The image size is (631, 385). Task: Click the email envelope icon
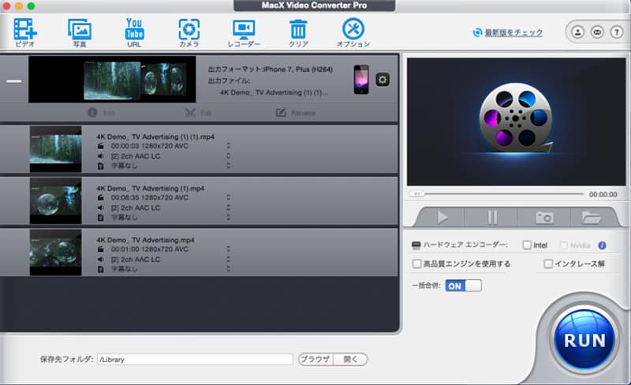tap(597, 32)
